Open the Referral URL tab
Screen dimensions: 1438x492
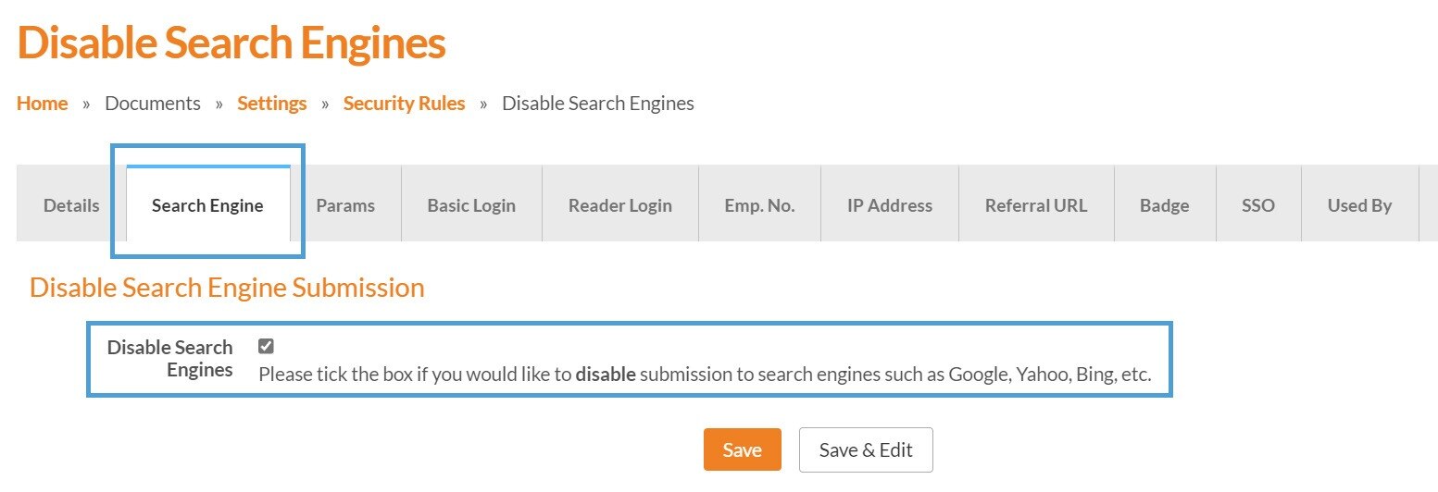click(1036, 205)
